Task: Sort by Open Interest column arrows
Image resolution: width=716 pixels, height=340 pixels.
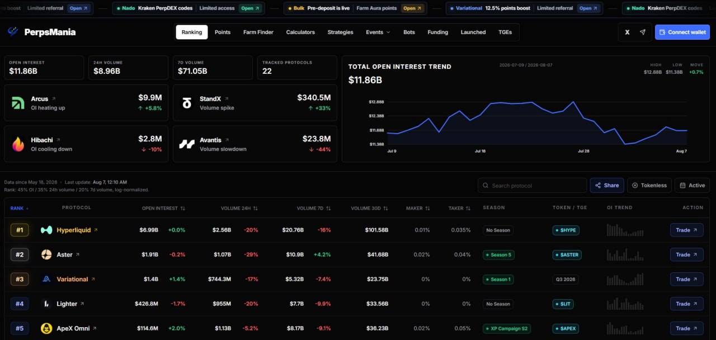Action: click(x=182, y=208)
